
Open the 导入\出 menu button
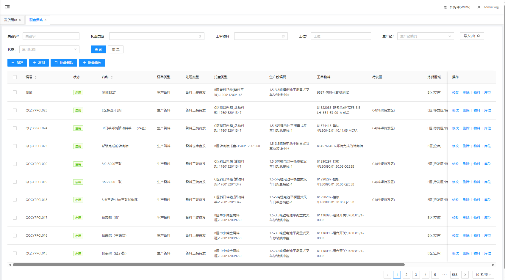point(472,36)
